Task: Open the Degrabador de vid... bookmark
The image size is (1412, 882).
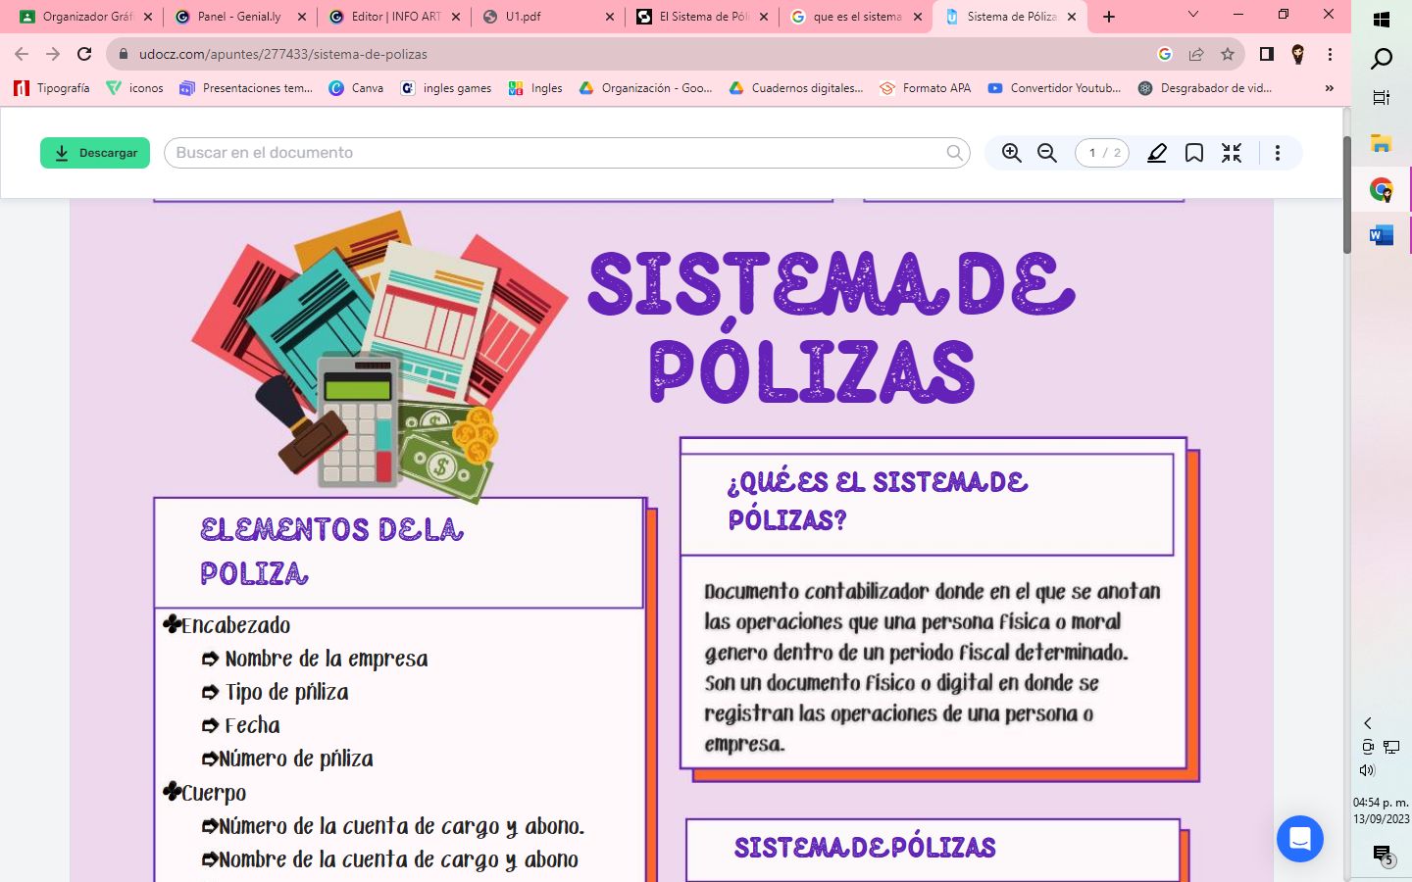Action: (1204, 88)
